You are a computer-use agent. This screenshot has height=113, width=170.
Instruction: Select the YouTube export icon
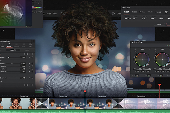pos(150,12)
